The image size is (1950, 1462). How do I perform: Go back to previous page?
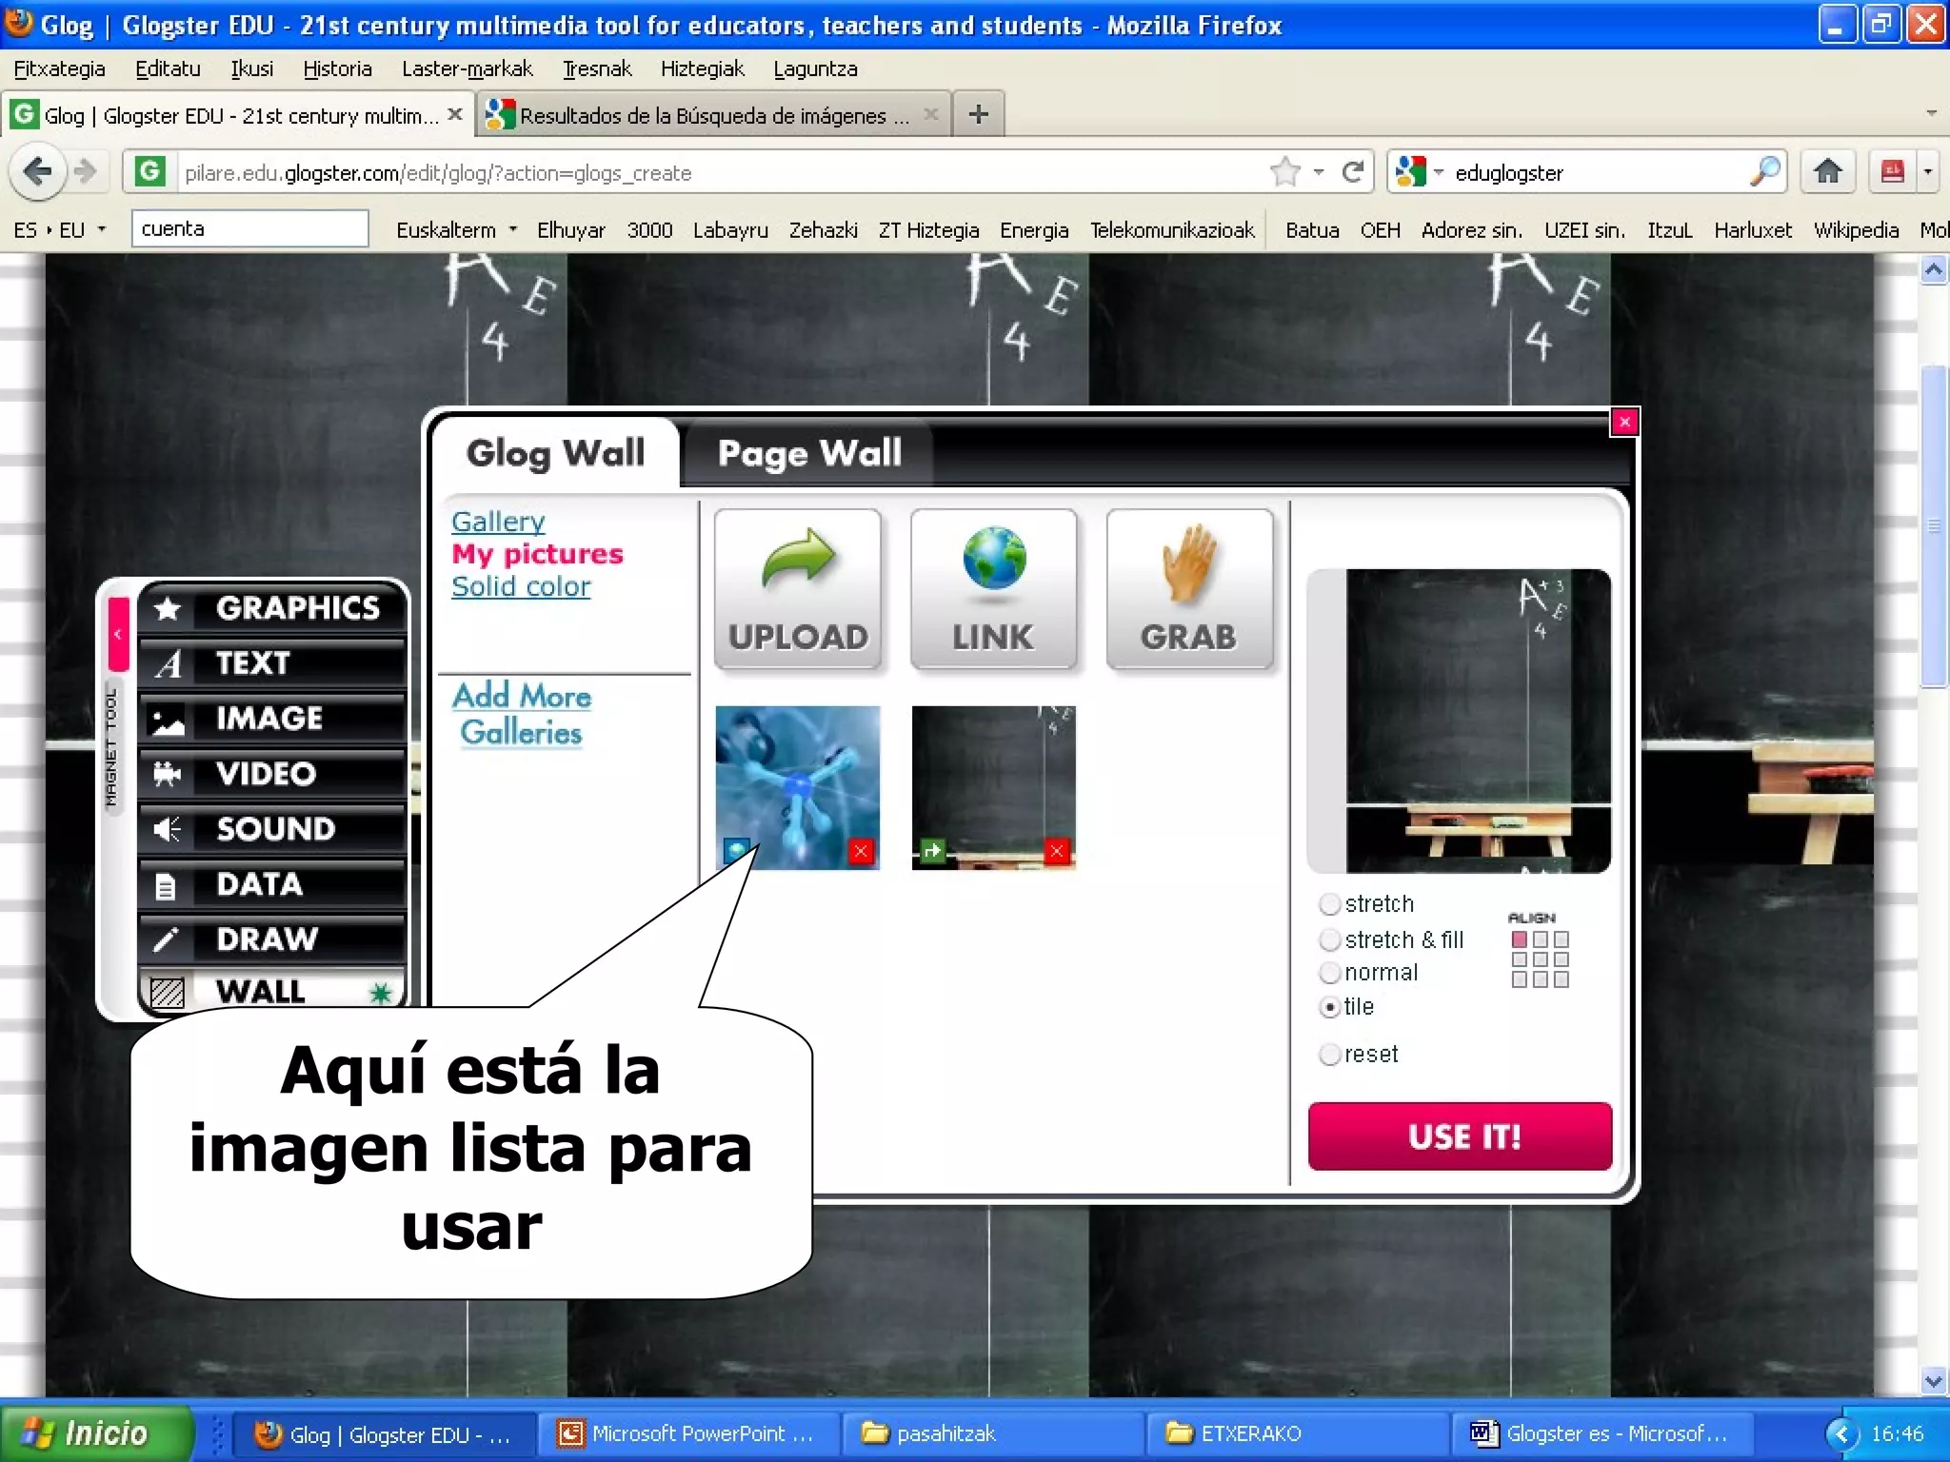[x=37, y=172]
